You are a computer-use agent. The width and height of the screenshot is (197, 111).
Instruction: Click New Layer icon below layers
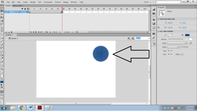pyautogui.click(x=6, y=32)
